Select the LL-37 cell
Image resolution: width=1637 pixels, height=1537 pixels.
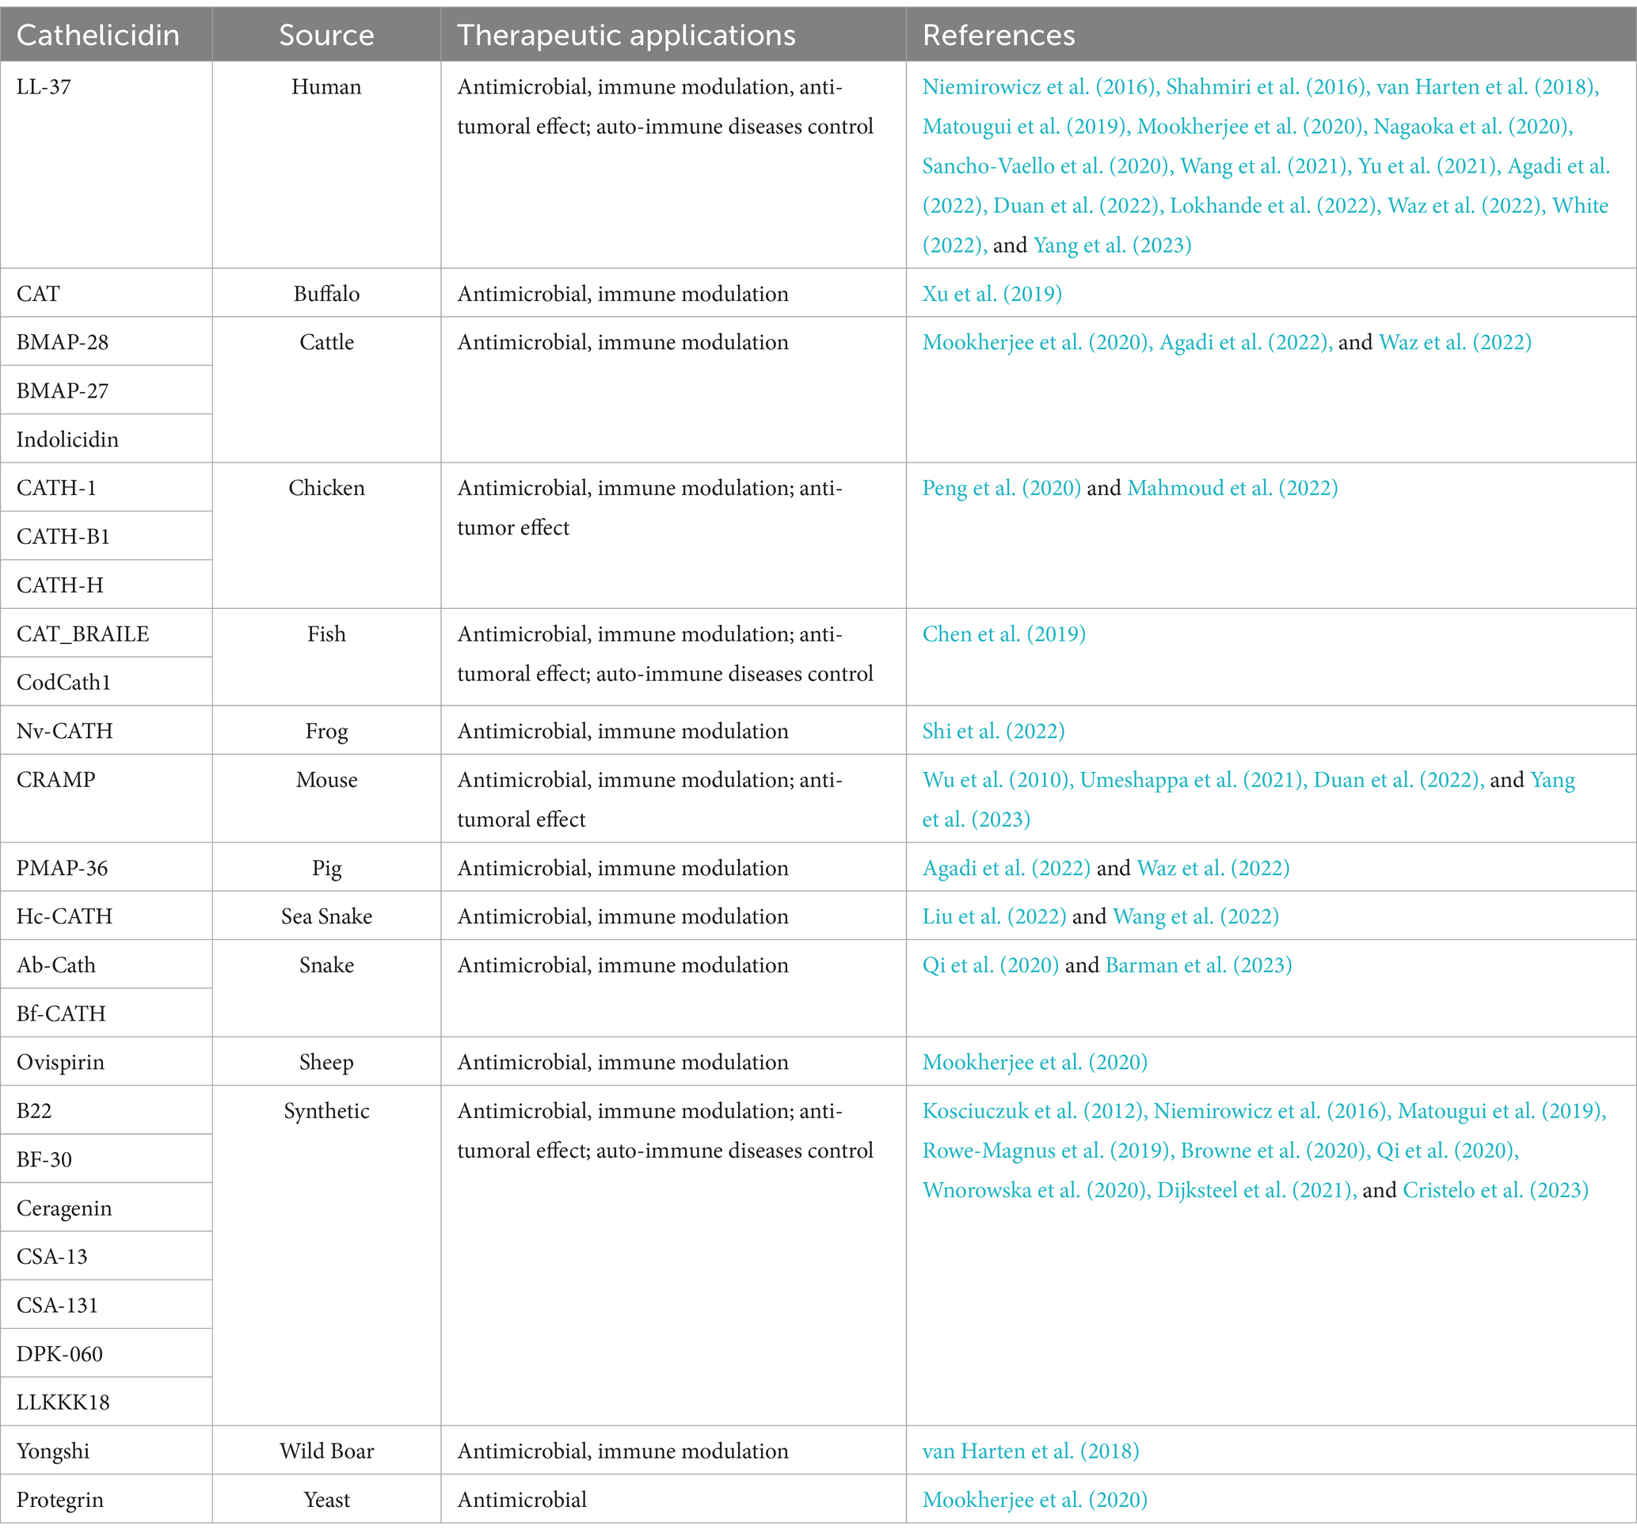click(106, 165)
